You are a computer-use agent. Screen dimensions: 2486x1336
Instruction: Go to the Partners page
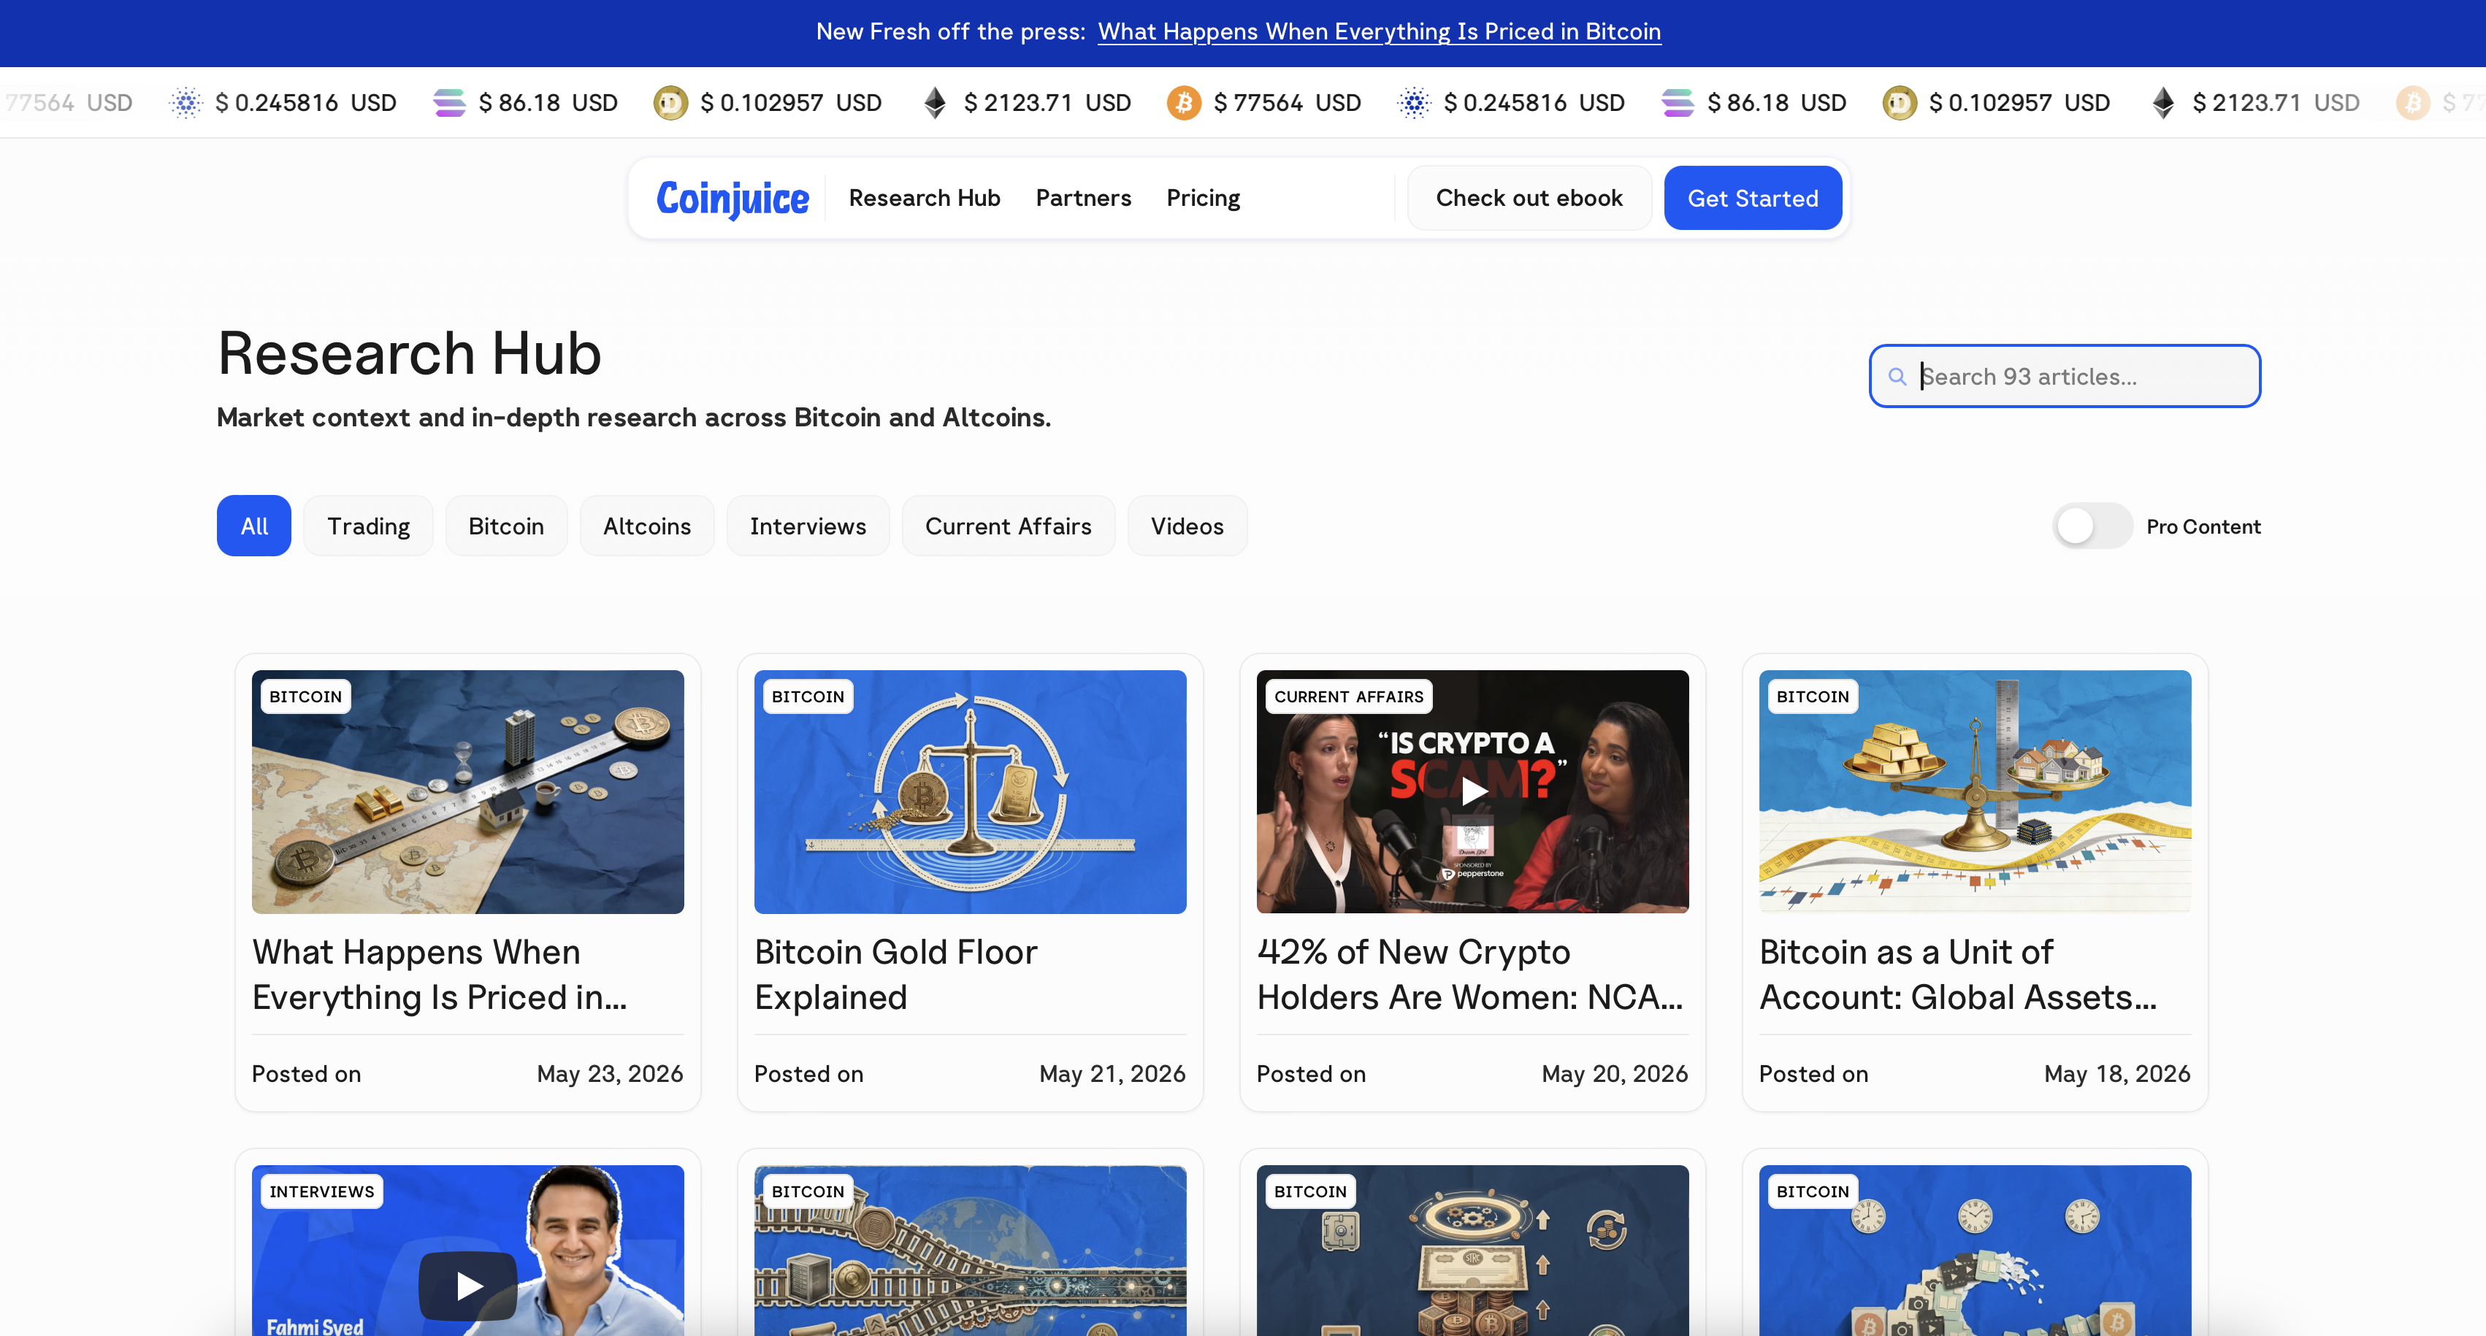(x=1084, y=198)
